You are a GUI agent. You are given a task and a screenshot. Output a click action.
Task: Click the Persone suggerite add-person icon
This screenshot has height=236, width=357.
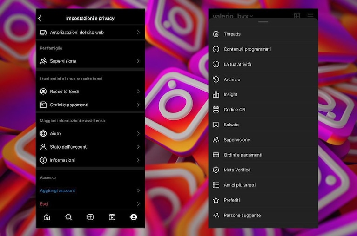[216, 215]
